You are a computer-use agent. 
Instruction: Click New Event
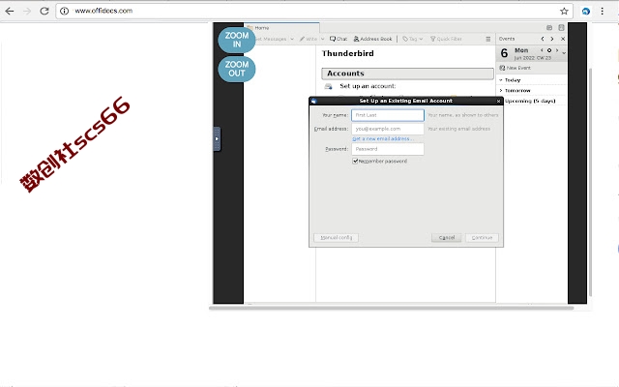(515, 68)
